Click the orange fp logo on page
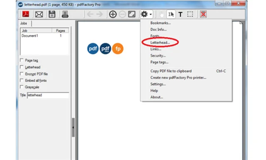This screenshot has height=160, width=266. pyautogui.click(x=118, y=49)
